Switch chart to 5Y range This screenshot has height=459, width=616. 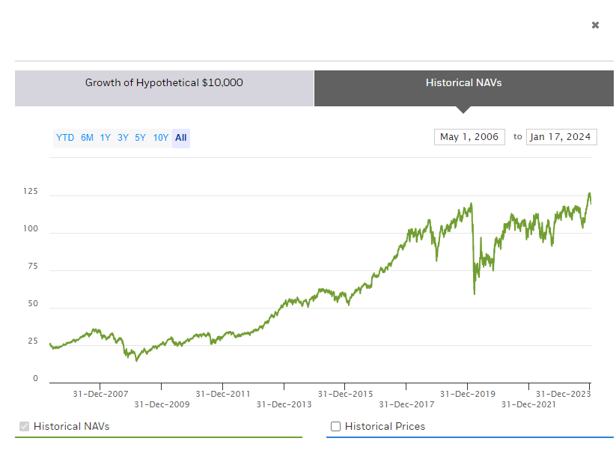point(140,138)
